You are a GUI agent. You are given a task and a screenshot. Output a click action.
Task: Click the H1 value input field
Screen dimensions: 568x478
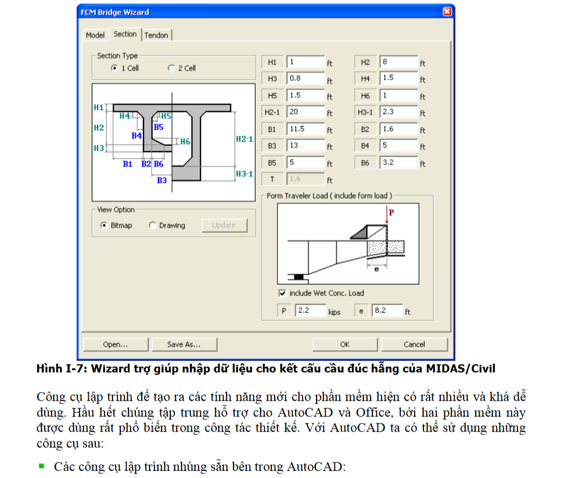(x=305, y=62)
